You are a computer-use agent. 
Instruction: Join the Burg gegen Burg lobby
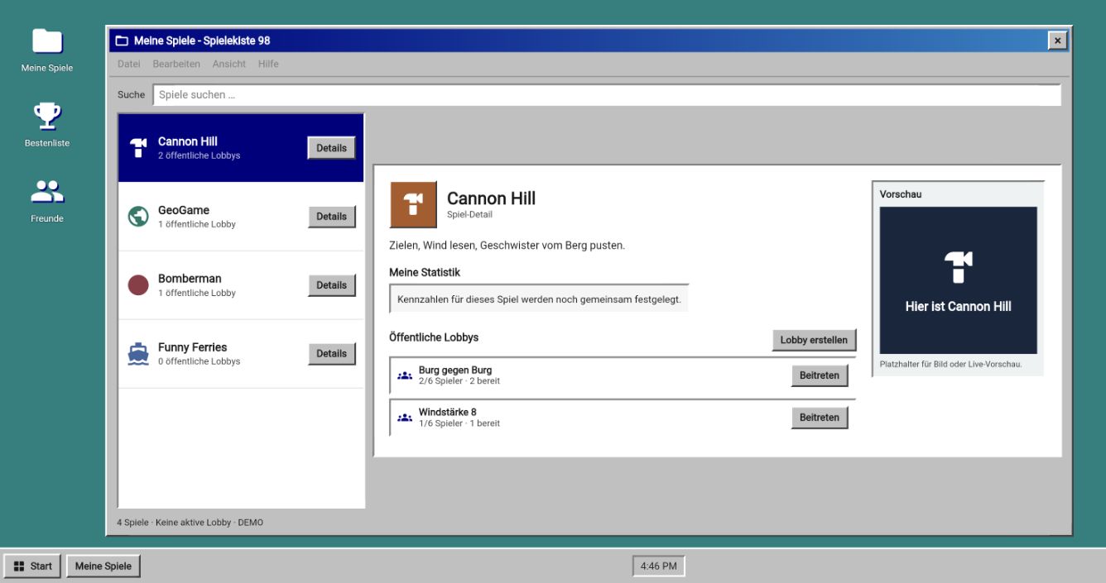[x=820, y=375]
